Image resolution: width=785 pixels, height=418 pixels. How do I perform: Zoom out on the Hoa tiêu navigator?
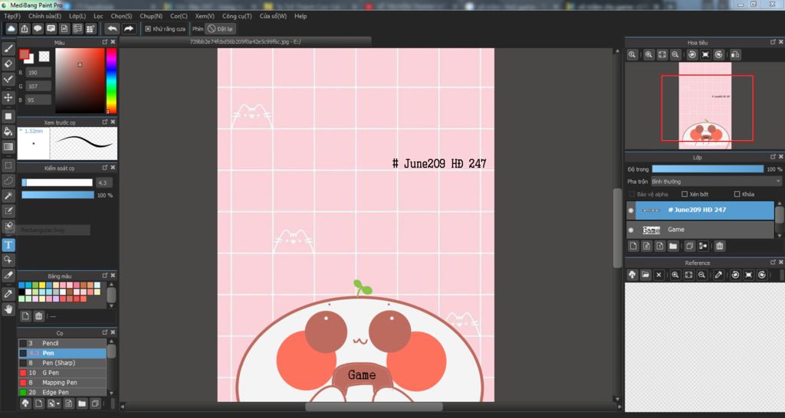675,54
